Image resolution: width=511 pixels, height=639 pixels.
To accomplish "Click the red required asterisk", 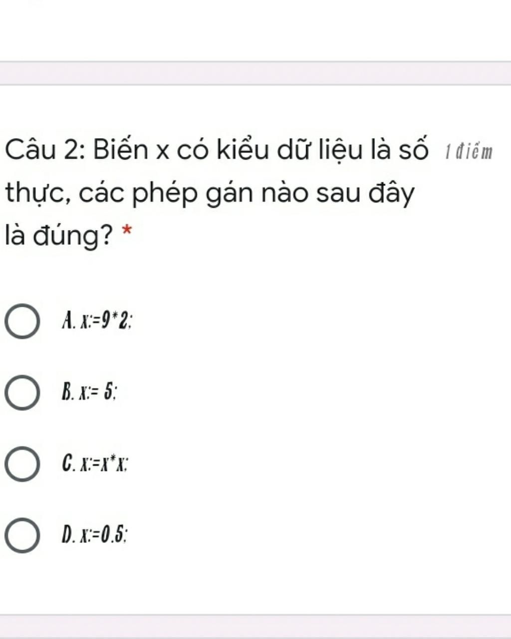I will point(127,232).
